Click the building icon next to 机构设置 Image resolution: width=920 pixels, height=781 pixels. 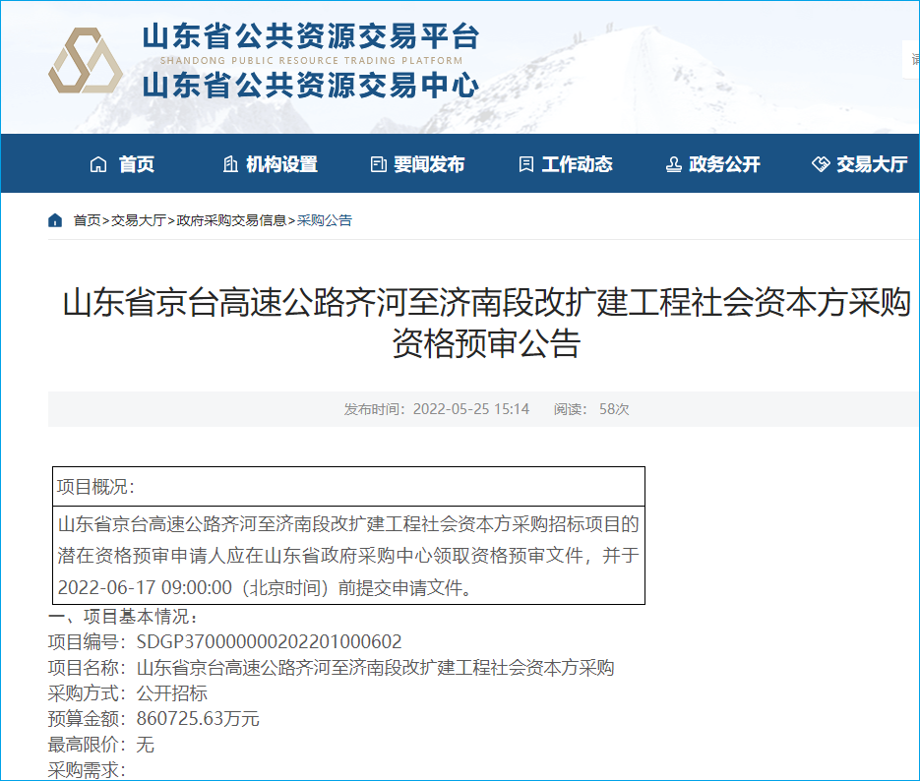point(230,164)
